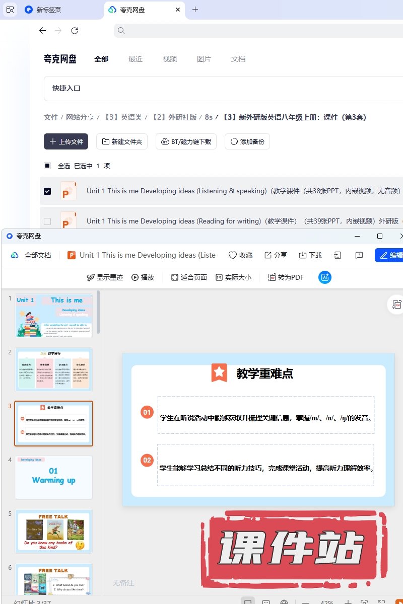Click the share (分享) icon
Image resolution: width=403 pixels, height=604 pixels.
268,255
